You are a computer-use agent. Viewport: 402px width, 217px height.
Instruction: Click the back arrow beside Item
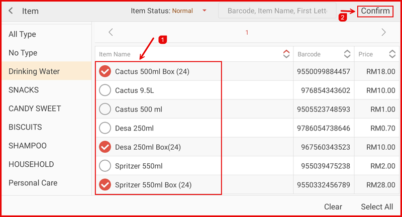[11, 11]
